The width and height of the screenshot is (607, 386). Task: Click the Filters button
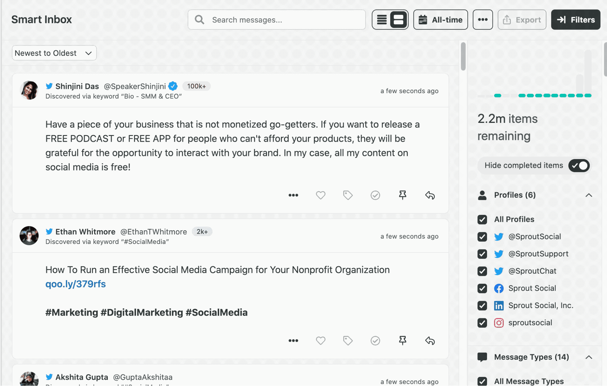tap(575, 20)
